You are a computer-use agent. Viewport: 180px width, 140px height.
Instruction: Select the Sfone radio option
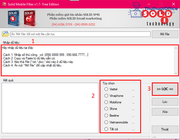(106, 109)
